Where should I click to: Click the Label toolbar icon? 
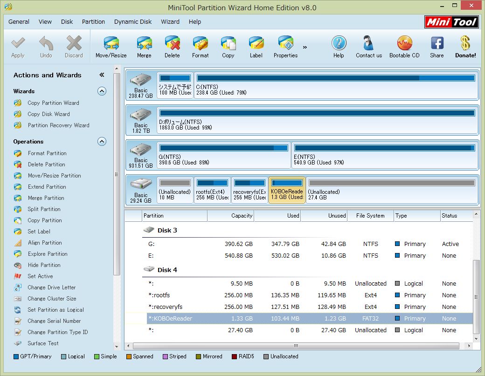pyautogui.click(x=256, y=47)
